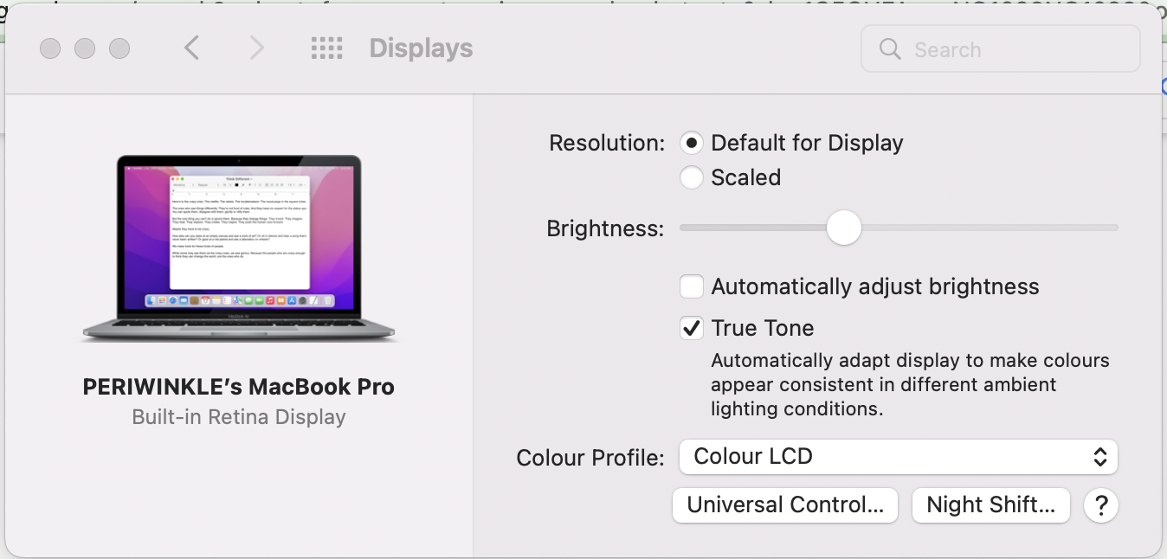
Task: Disable the True Tone checkbox
Action: click(x=692, y=328)
